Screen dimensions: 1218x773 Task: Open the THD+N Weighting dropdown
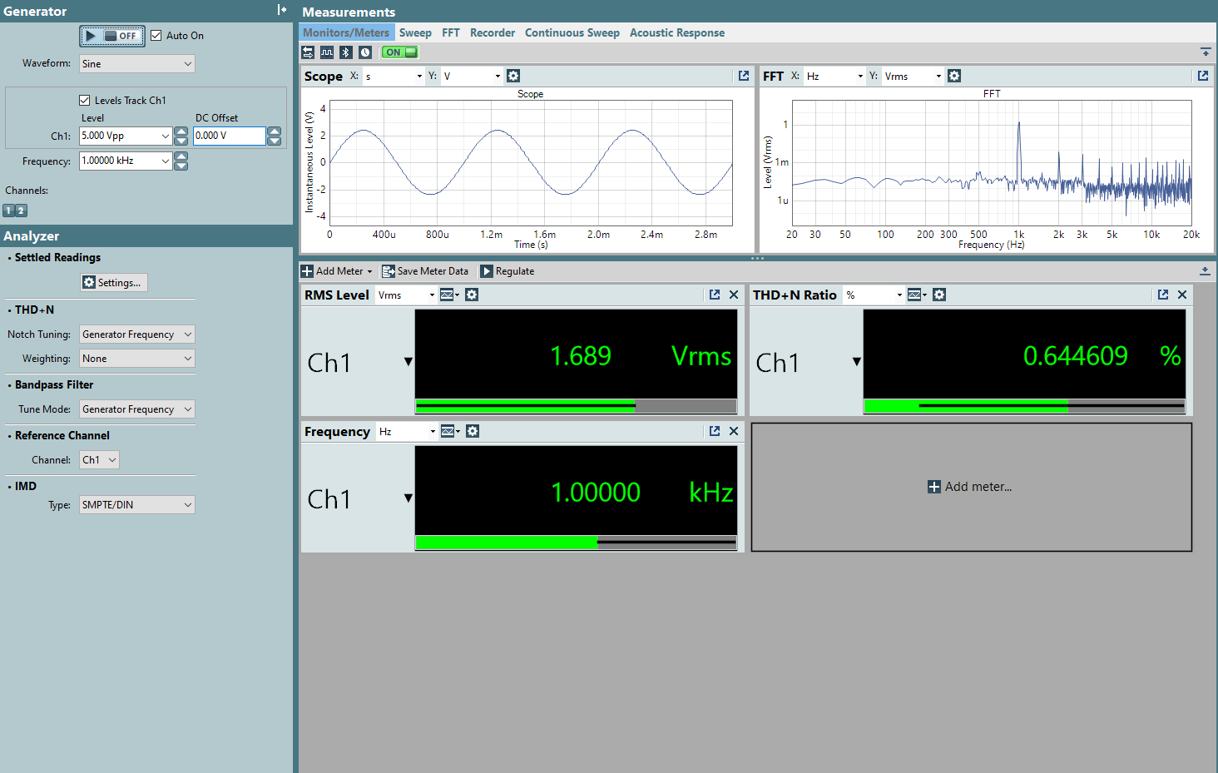tap(137, 359)
